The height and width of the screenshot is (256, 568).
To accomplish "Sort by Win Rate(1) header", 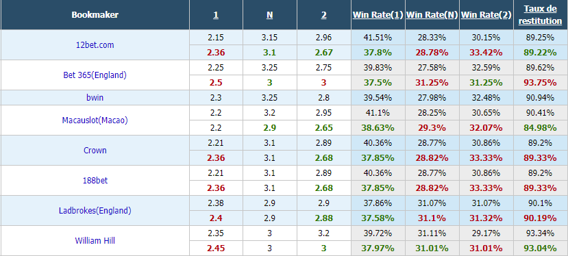I will pos(378,15).
